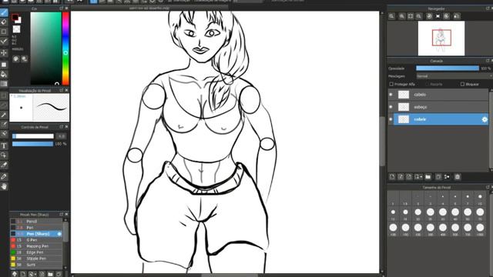
Task: Open settings gear of the selected layer
Action: pyautogui.click(x=485, y=119)
